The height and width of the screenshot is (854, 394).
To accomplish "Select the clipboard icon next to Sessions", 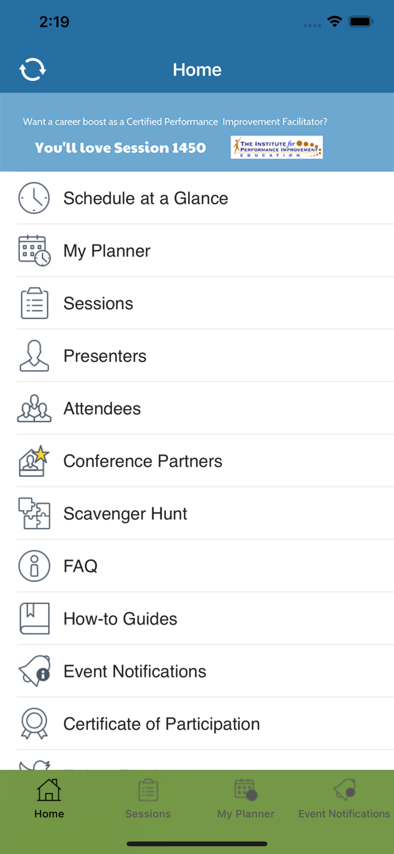I will 34,303.
